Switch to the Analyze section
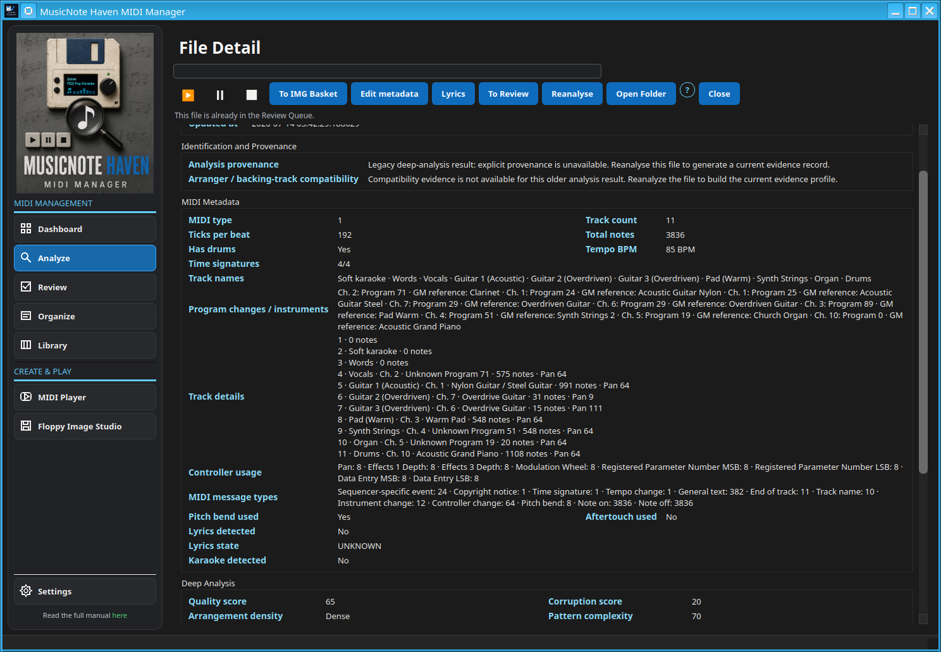941x652 pixels. coord(85,258)
